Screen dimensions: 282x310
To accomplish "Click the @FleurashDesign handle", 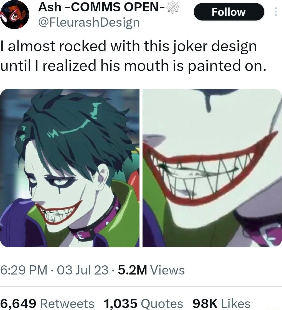I will pyautogui.click(x=89, y=22).
